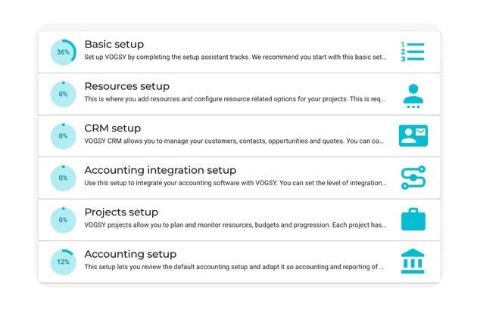Click the Accounting integration connector icon
The image size is (477, 319).
(x=413, y=178)
